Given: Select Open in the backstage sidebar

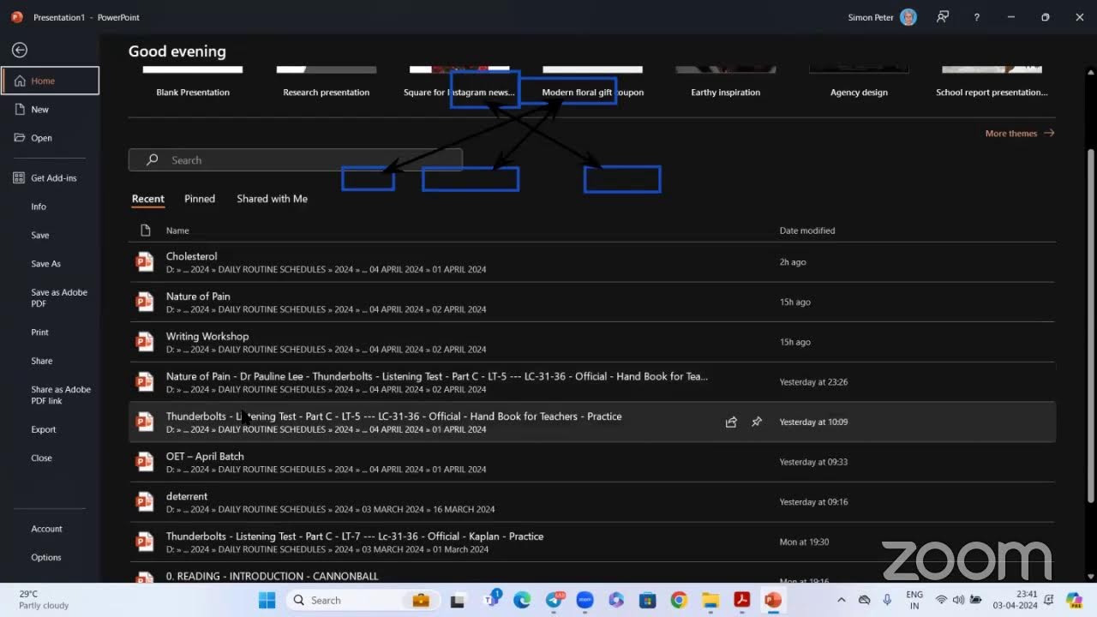Looking at the screenshot, I should [x=51, y=138].
